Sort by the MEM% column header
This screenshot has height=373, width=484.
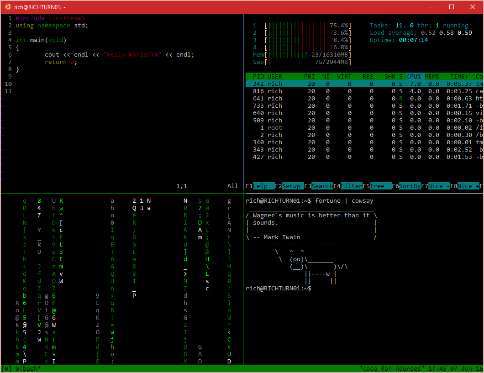pos(432,76)
